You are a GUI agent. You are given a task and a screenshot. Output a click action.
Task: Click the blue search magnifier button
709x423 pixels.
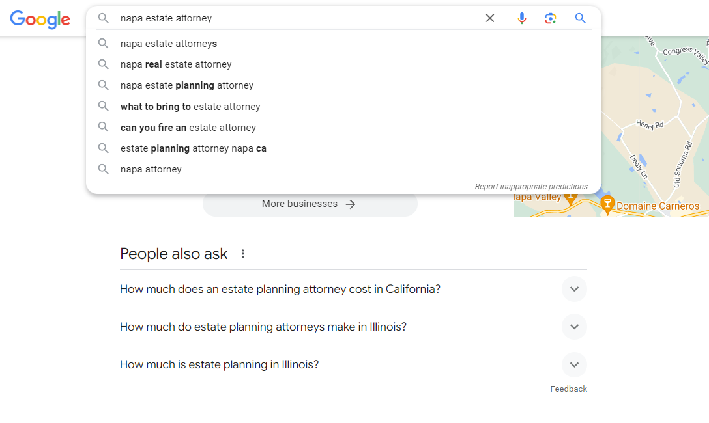pyautogui.click(x=580, y=18)
